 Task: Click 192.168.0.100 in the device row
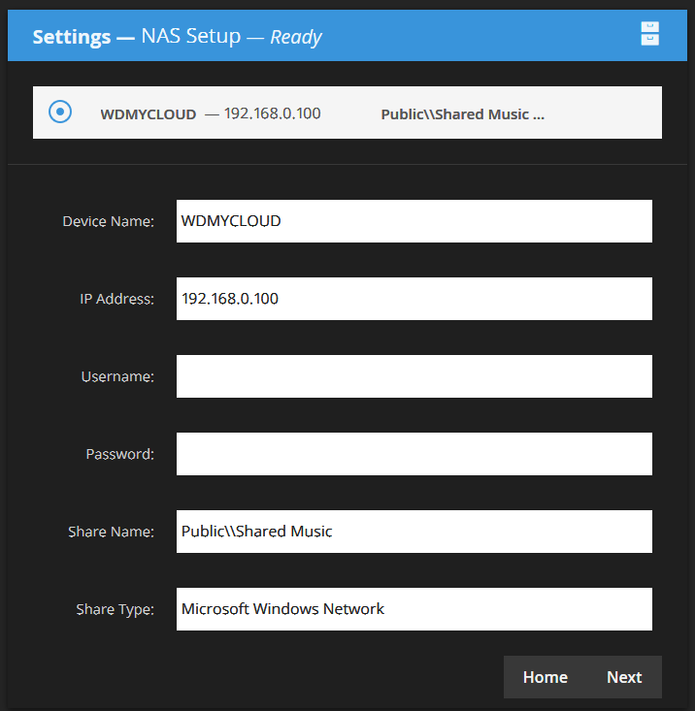point(272,113)
